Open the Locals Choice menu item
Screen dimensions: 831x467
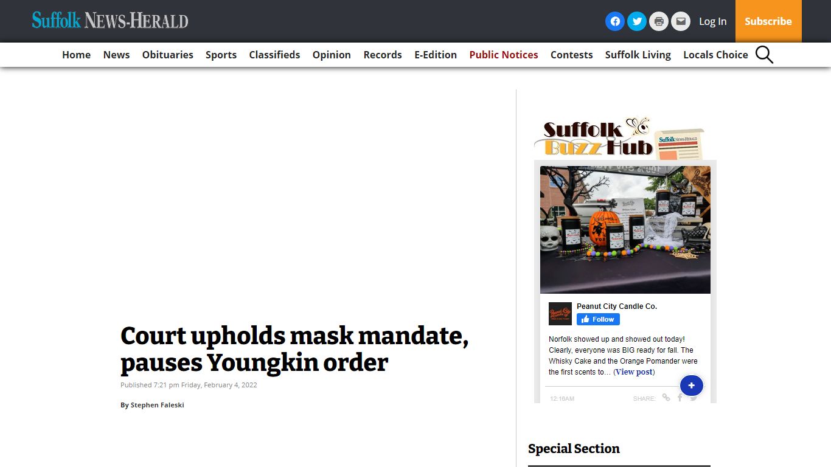point(715,55)
